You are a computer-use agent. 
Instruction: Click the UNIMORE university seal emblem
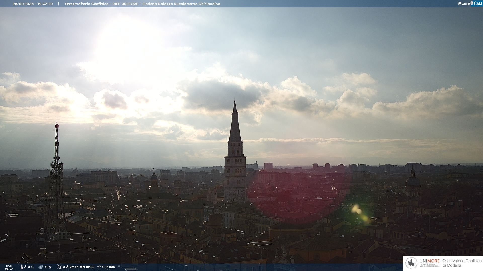(411, 263)
